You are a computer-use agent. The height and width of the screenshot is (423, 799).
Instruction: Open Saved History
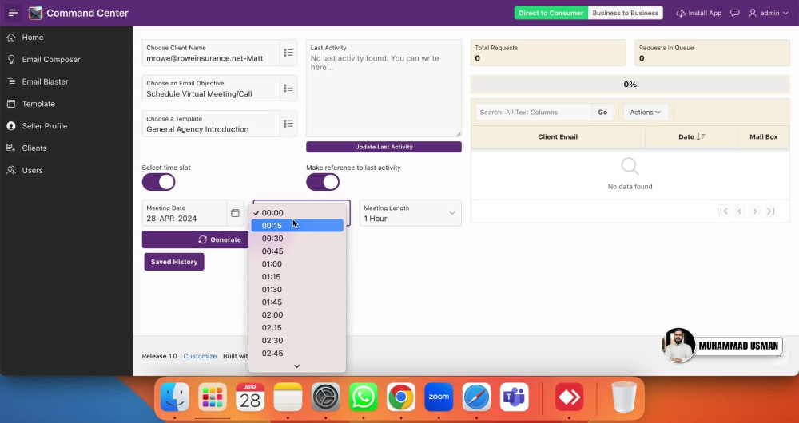click(x=174, y=262)
